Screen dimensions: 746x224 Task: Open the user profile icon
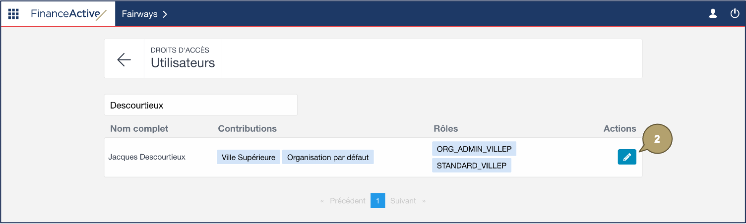(x=713, y=14)
